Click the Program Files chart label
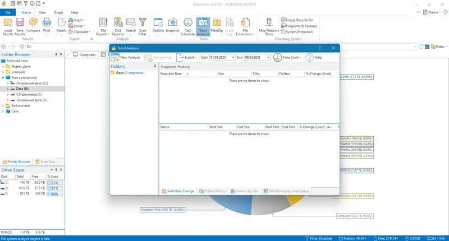This screenshot has height=241, width=449. tap(162, 210)
